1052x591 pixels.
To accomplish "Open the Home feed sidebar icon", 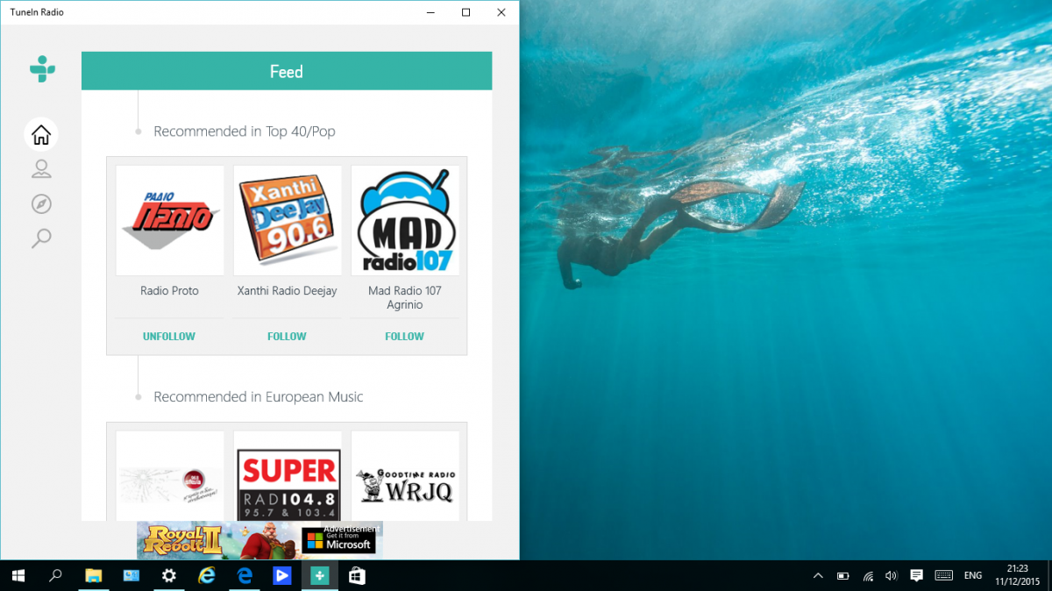I will click(41, 135).
